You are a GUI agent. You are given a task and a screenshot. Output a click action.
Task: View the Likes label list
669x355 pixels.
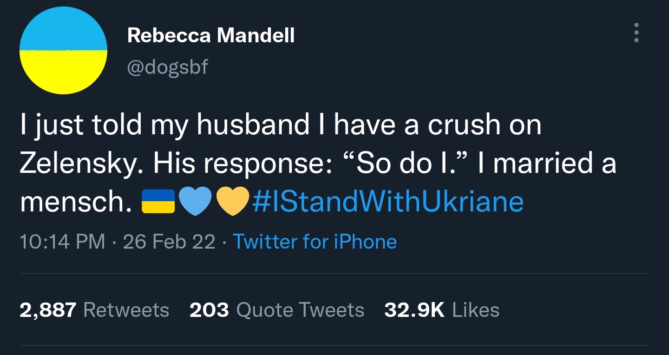click(x=476, y=310)
